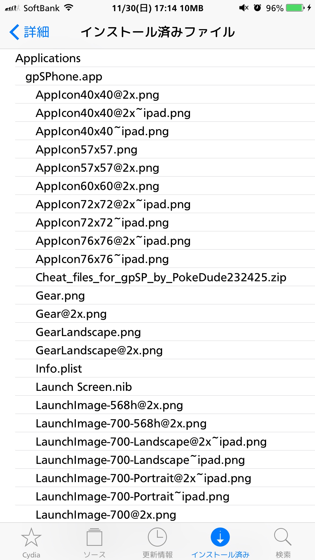Tap the Cydia star tab icon
The height and width of the screenshot is (560, 315).
click(x=31, y=537)
